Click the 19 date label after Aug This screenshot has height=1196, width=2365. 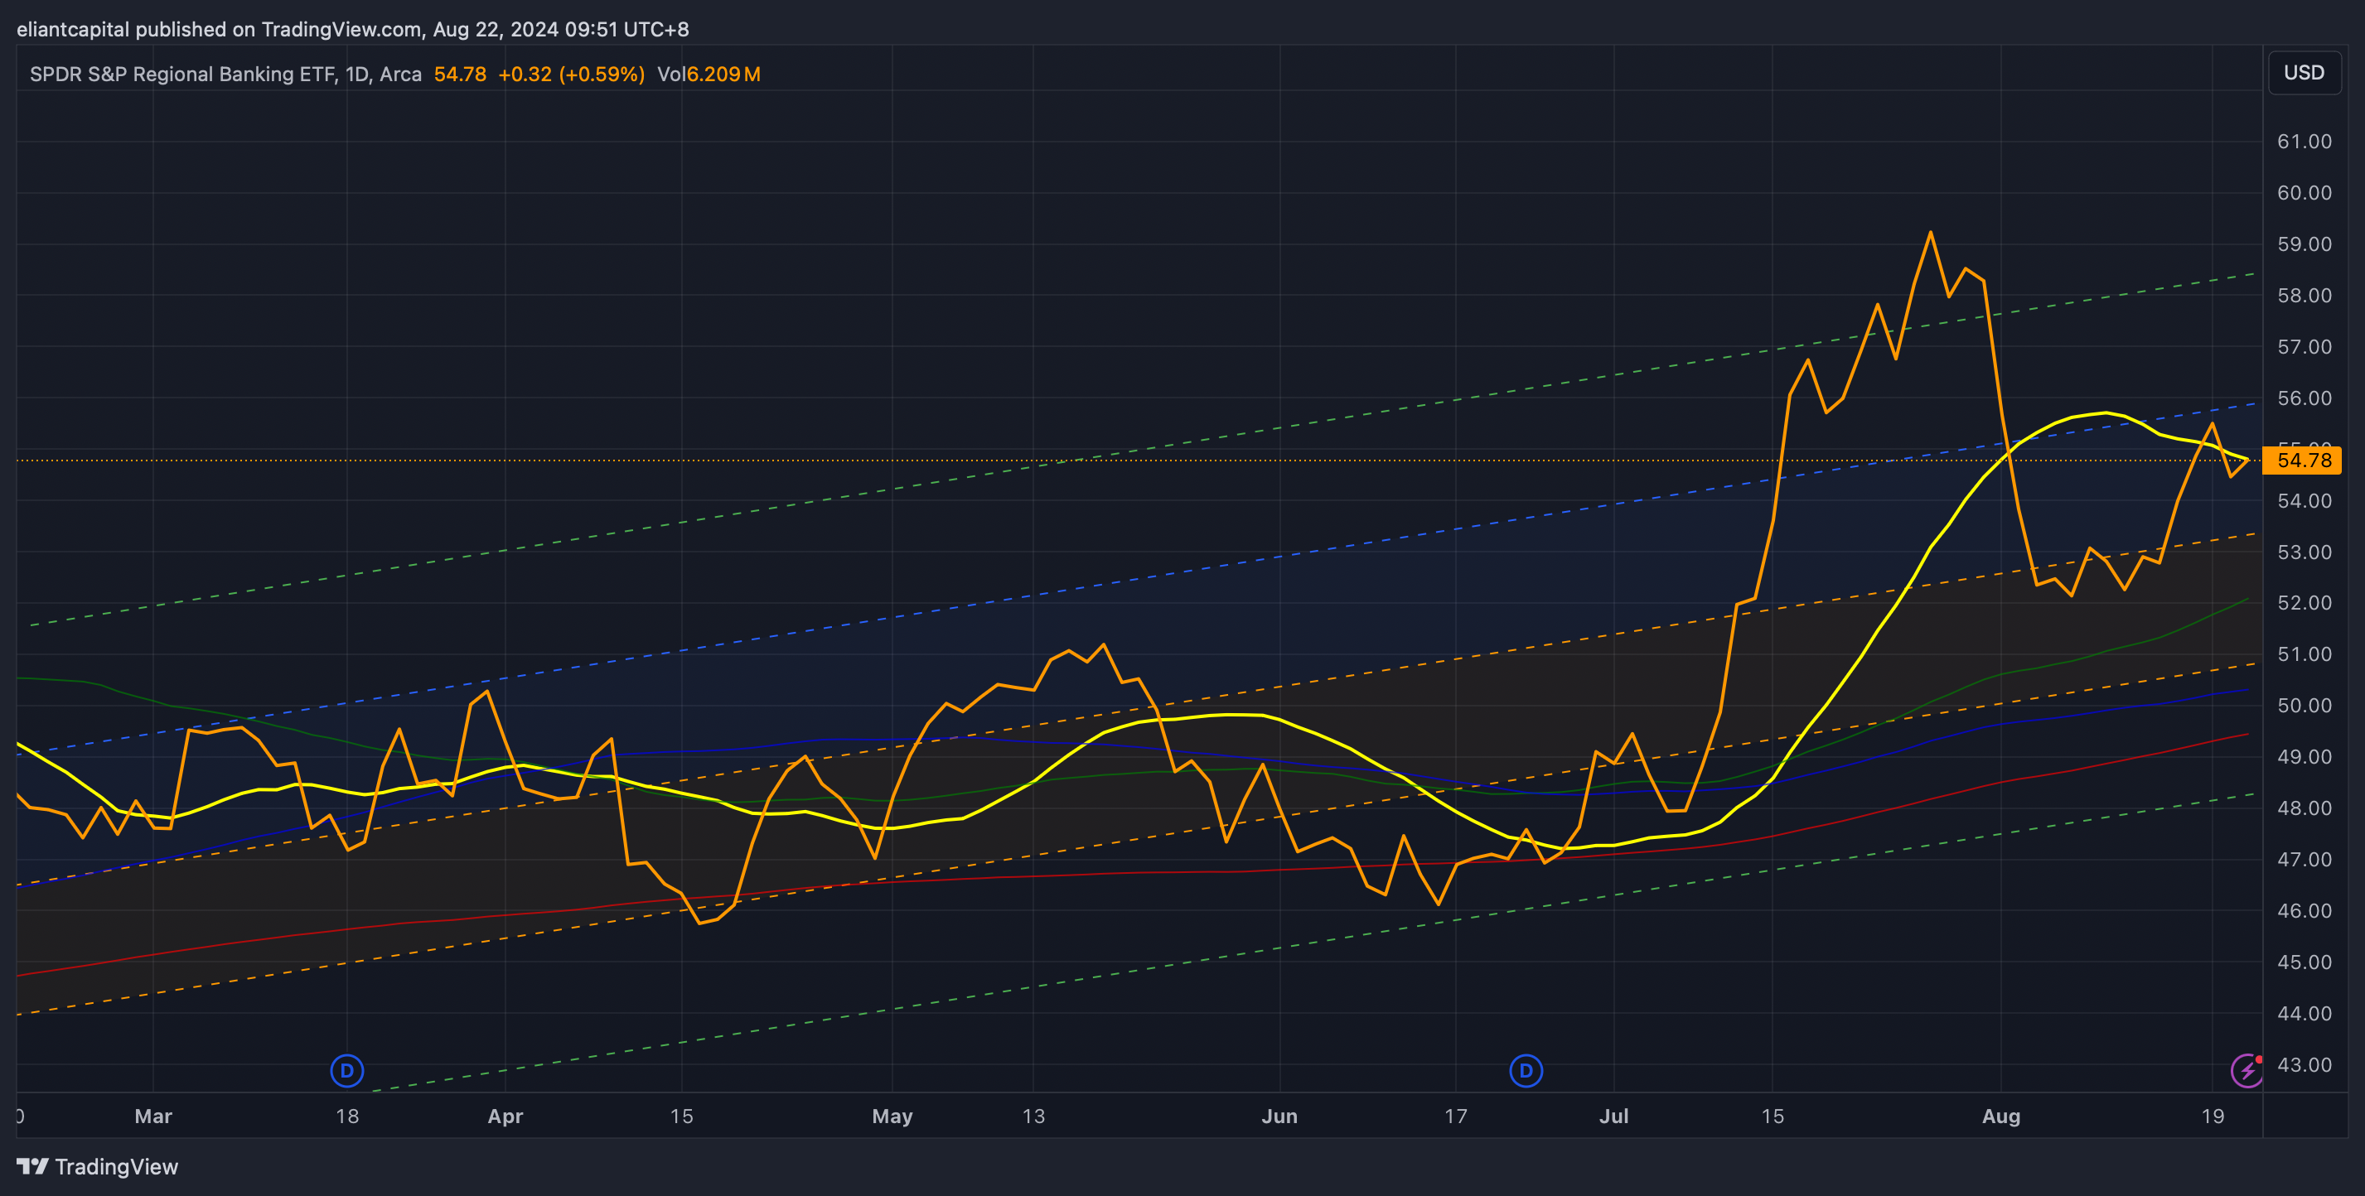click(x=2213, y=1116)
